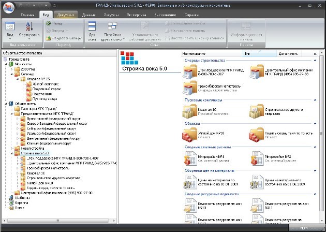Select the Сортировка sorting icon
326x232 pixels.
[29, 26]
